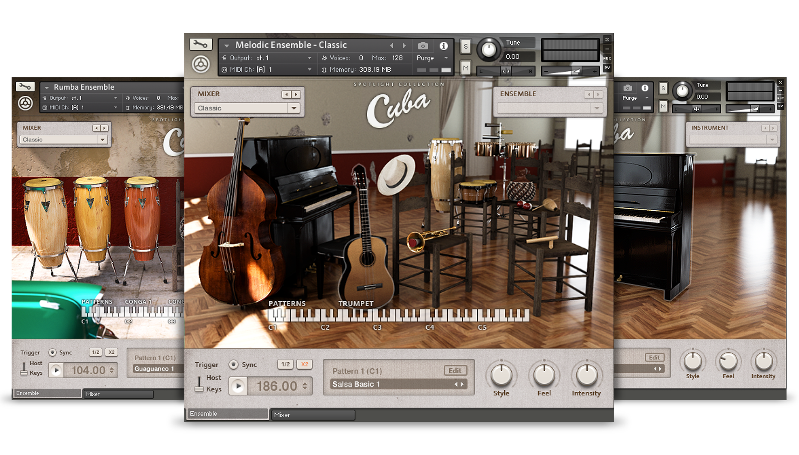The width and height of the screenshot is (799, 455).
Task: Play the pattern at 186.00 tempo
Action: 238,386
